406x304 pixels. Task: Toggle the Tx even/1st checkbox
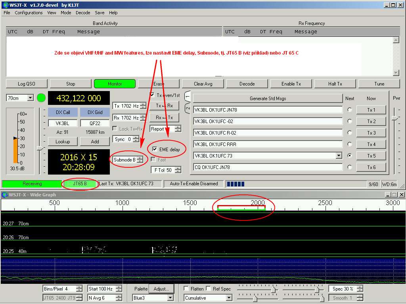[152, 95]
